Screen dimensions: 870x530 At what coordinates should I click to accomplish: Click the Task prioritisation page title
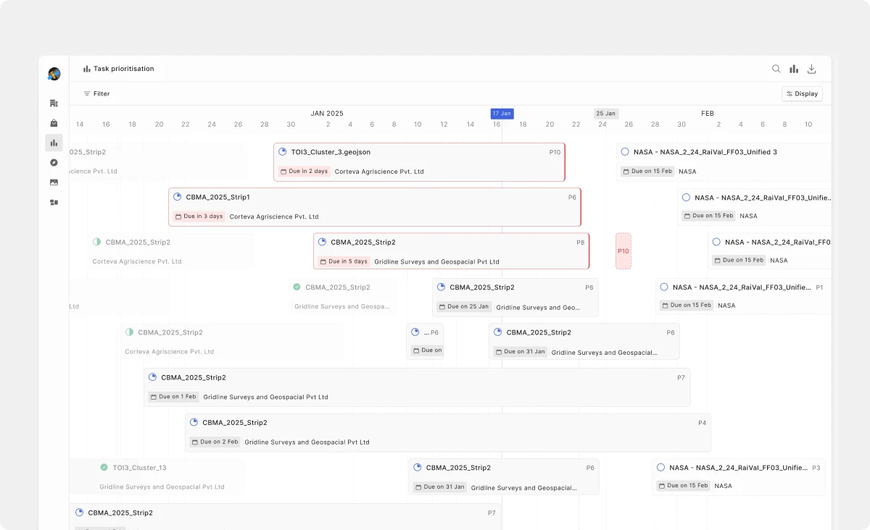123,69
